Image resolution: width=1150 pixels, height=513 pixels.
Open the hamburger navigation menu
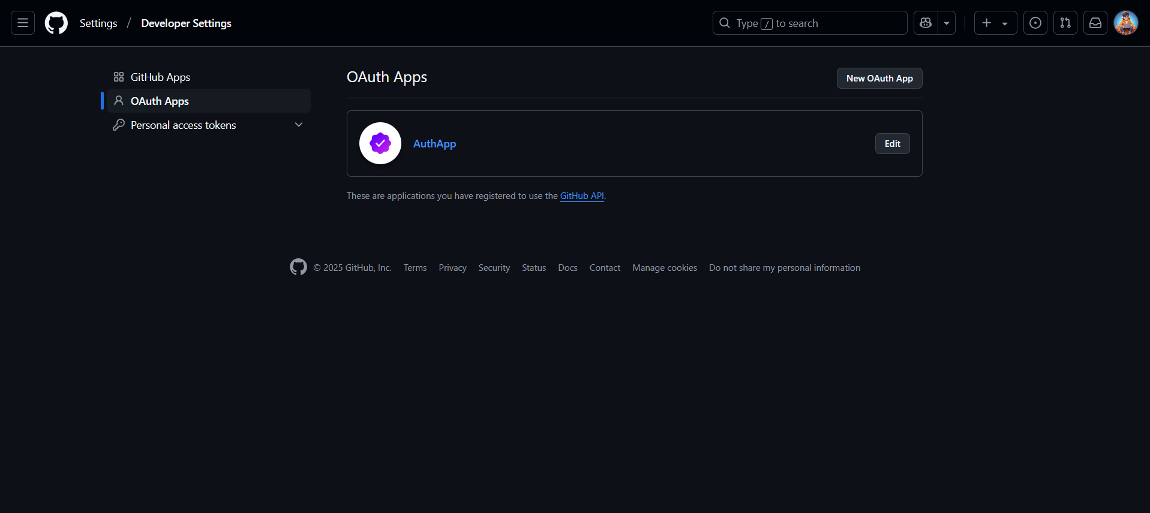tap(23, 23)
